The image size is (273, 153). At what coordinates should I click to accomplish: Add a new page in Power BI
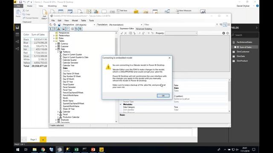(x=43, y=139)
